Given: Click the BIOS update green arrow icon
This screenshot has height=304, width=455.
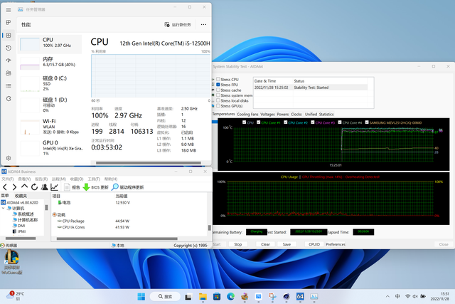Looking at the screenshot, I should tap(87, 187).
